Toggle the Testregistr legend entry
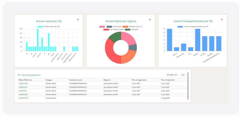Image resolution: width=240 pixels, height=117 pixels. [131, 29]
